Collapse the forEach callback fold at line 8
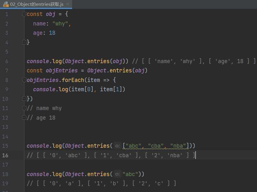 click(x=24, y=80)
